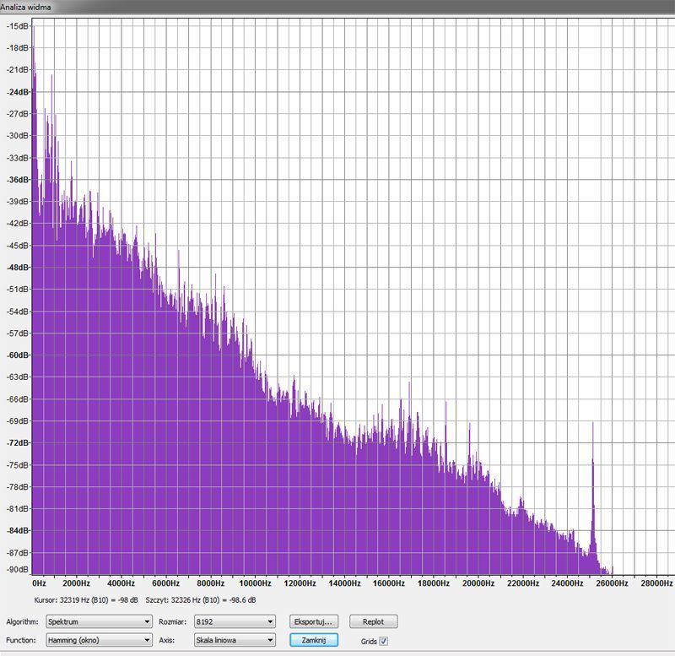Open the Algorithm dropdown showing Spektrum
Image resolution: width=675 pixels, height=656 pixels.
click(x=99, y=621)
